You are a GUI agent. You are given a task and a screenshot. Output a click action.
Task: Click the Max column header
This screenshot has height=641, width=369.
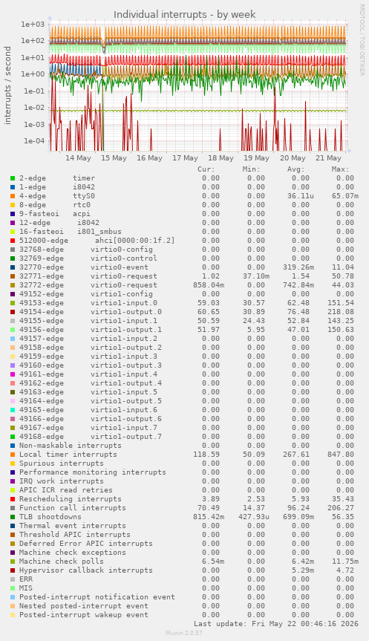[340, 169]
